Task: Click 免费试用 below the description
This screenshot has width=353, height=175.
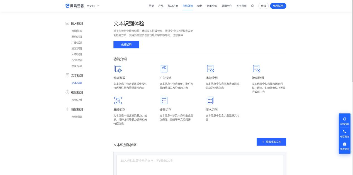Action: [126, 45]
